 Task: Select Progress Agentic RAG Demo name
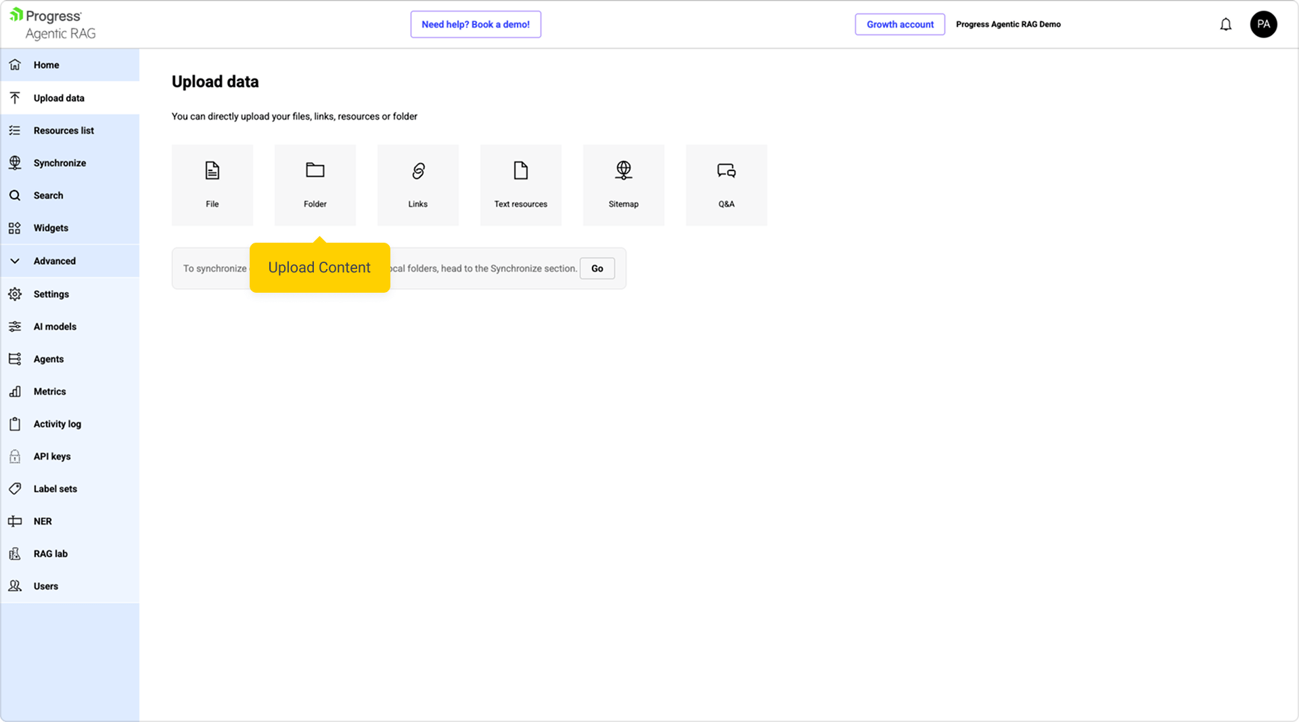click(x=1007, y=24)
